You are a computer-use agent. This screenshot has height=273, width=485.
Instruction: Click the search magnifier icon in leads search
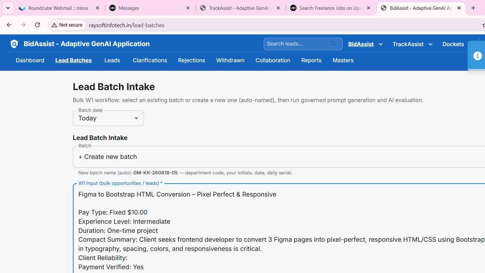click(334, 44)
